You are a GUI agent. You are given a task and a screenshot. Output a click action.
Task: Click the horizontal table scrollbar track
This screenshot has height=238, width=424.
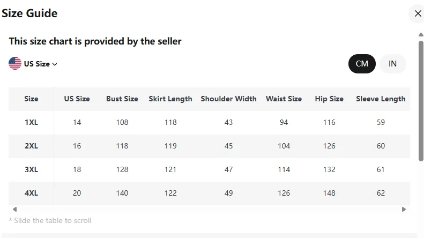pos(209,209)
